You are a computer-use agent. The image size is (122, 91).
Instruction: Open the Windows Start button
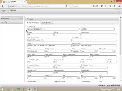(2, 89)
